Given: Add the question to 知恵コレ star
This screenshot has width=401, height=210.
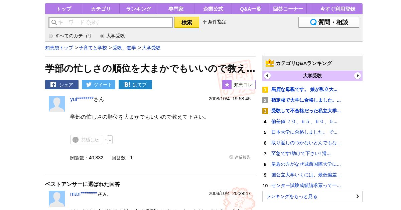Looking at the screenshot, I should (x=239, y=85).
